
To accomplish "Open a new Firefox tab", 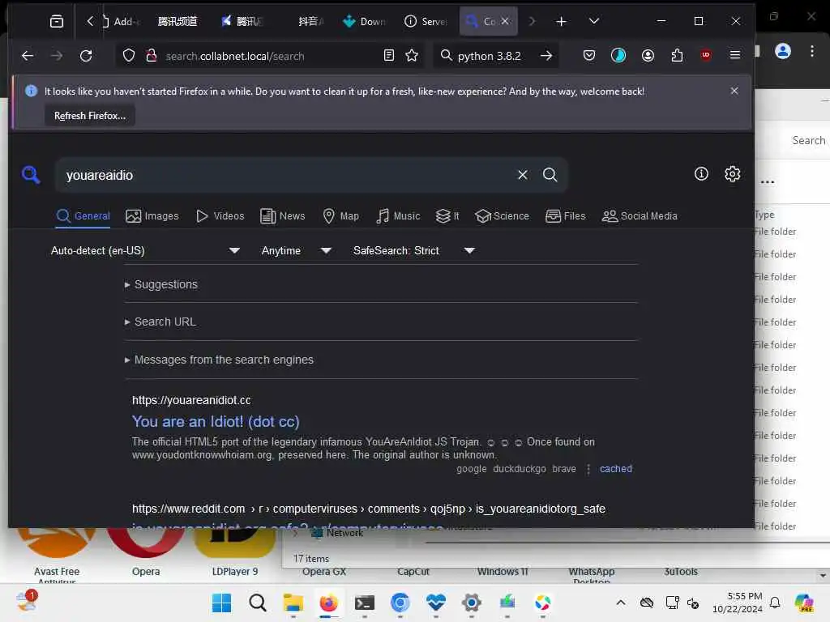I will 561,21.
